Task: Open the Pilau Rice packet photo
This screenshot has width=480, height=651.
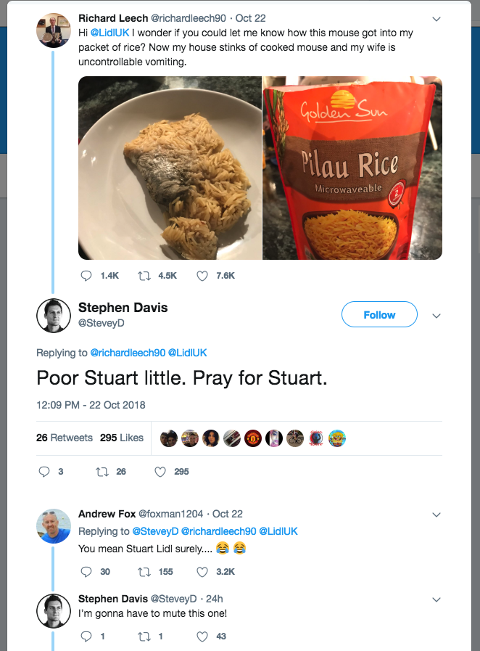Action: click(352, 168)
